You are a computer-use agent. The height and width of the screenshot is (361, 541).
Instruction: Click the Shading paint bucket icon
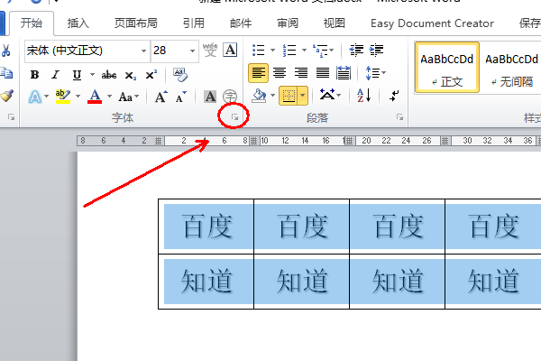[260, 96]
